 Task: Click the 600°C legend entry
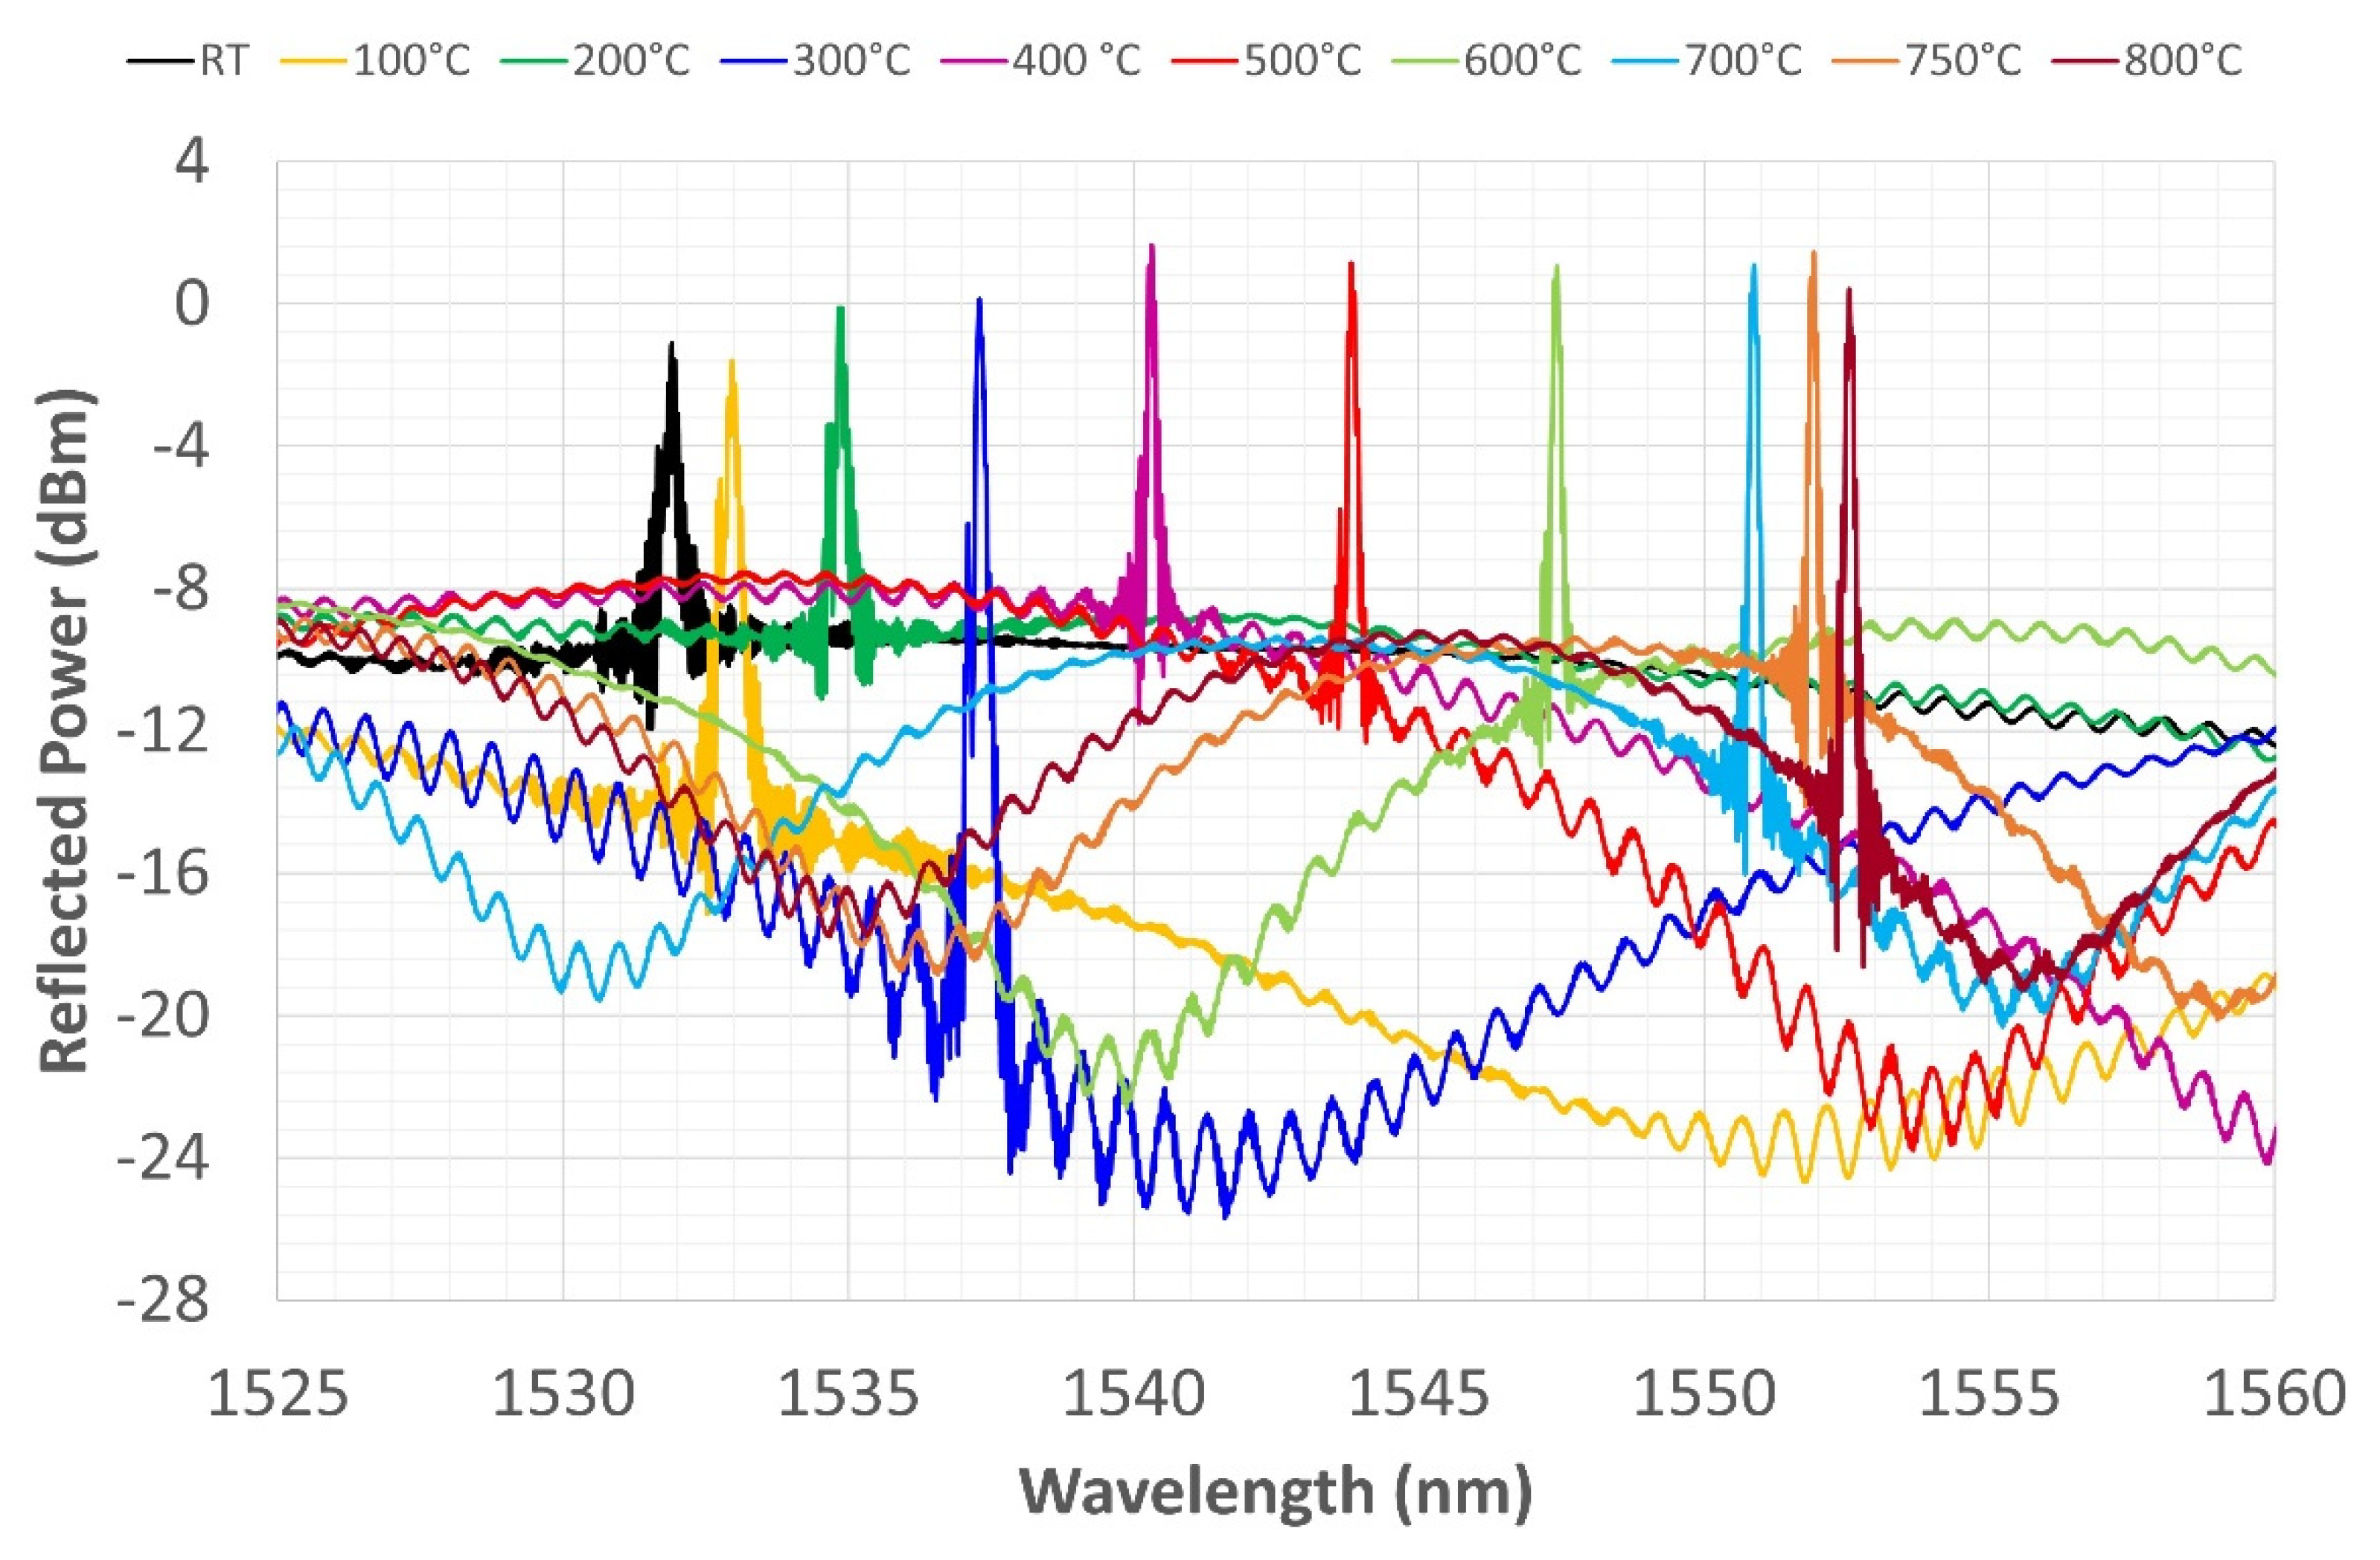[1523, 62]
